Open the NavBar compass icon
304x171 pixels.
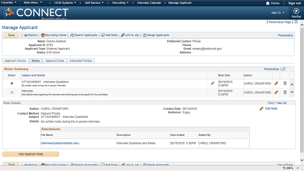pyautogui.click(x=296, y=11)
